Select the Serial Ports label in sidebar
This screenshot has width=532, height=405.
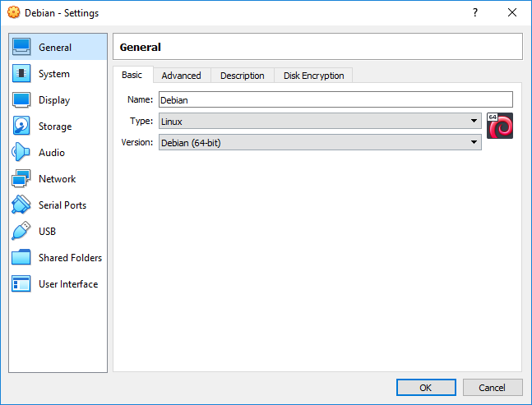62,205
